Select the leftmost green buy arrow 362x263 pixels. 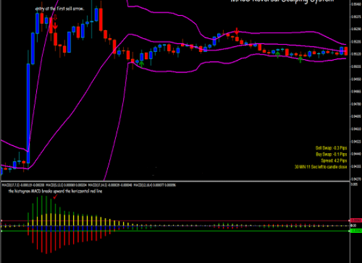pyautogui.click(x=142, y=64)
